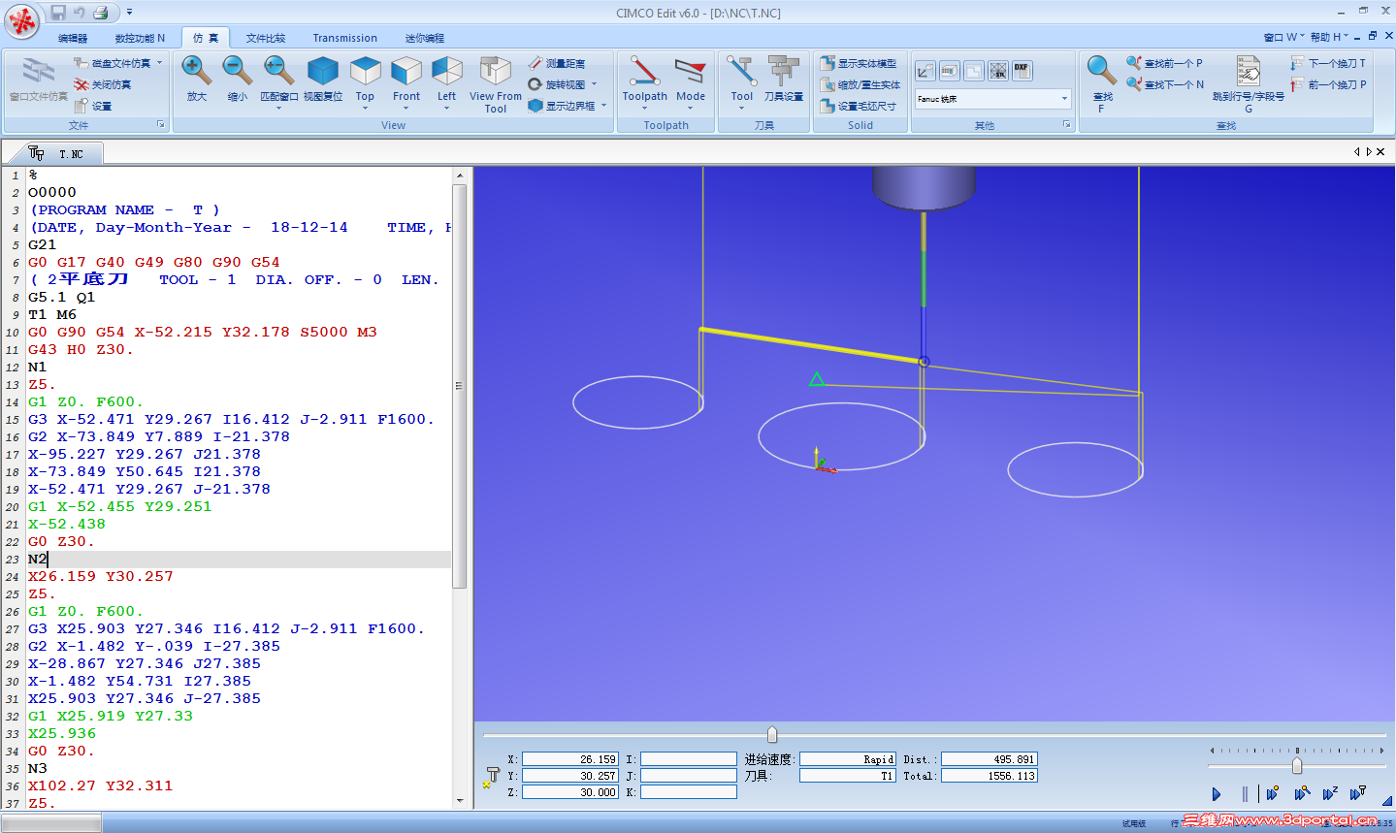Viewport: 1396px width, 833px height.
Task: Click the code line G5.1 Q1
Action: 62,297
